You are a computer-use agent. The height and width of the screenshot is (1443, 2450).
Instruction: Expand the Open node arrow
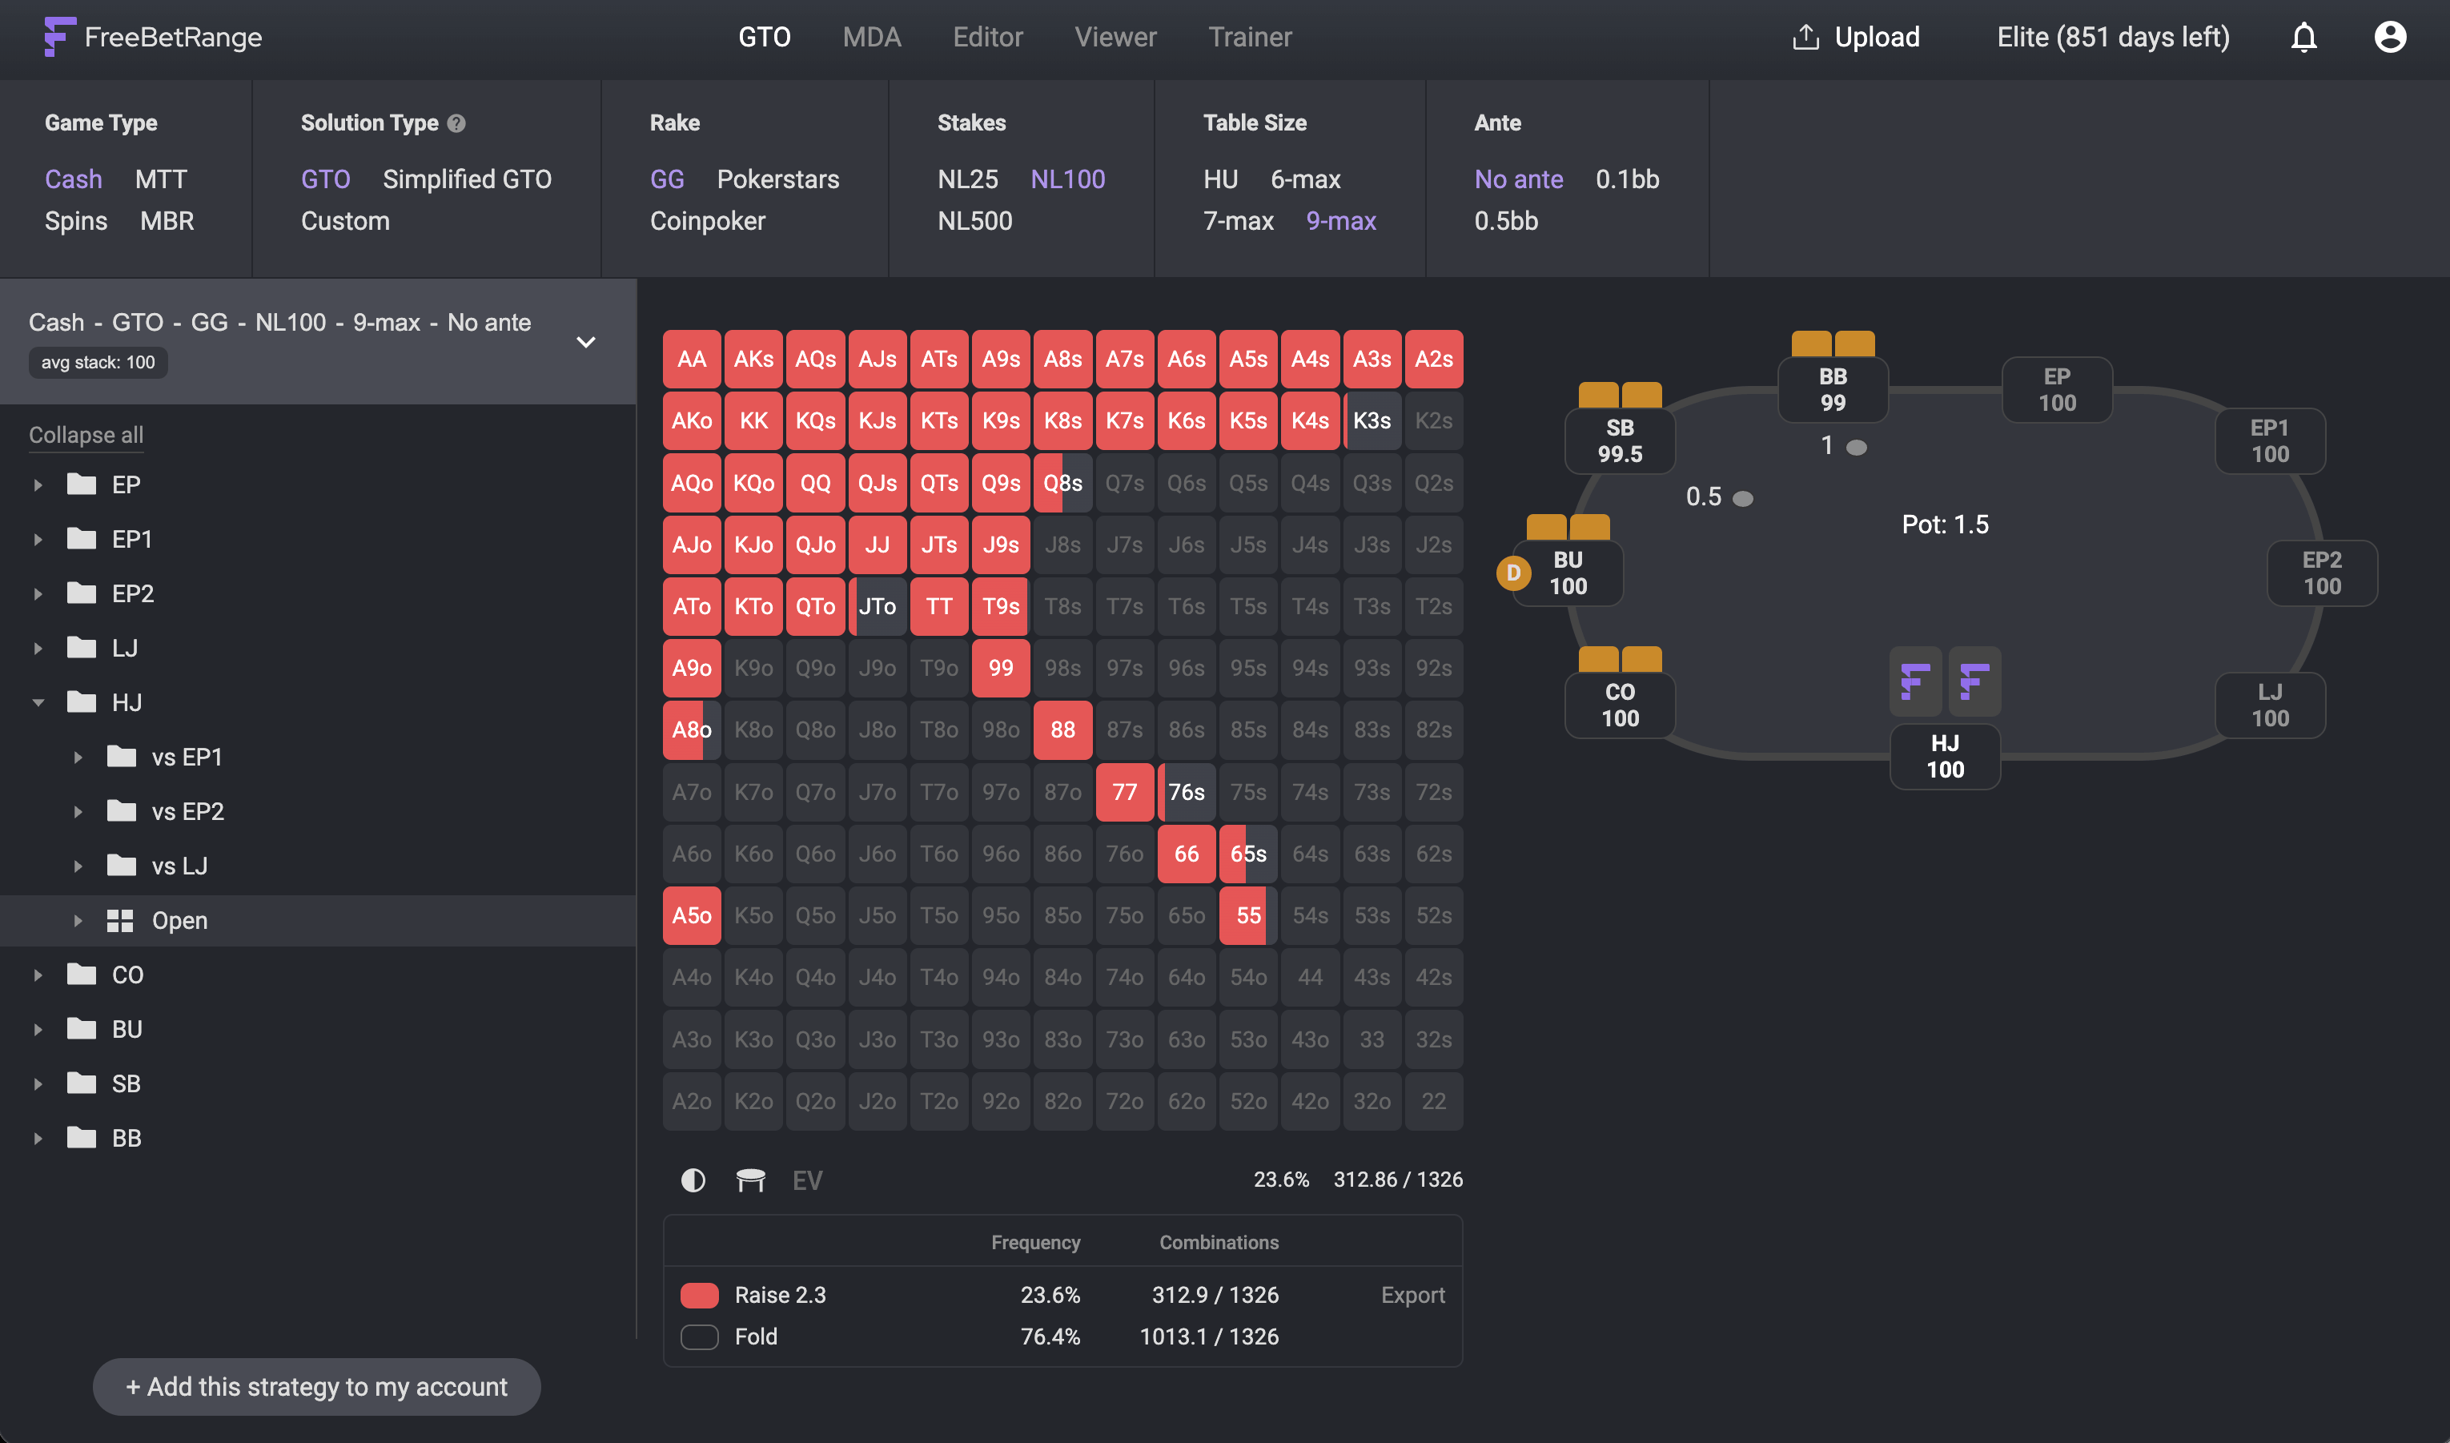[x=78, y=921]
